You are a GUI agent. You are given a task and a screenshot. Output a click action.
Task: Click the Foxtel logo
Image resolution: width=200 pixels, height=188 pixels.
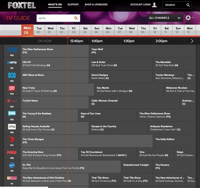point(22,5)
